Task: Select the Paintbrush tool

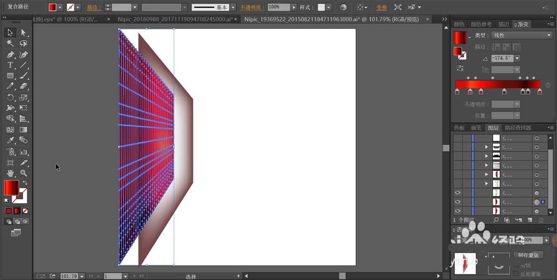Action: [23, 76]
